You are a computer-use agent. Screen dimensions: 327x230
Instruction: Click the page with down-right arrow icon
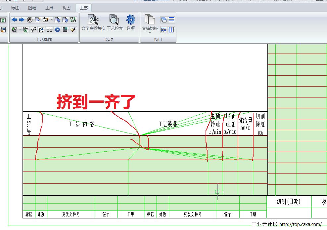[57, 20]
